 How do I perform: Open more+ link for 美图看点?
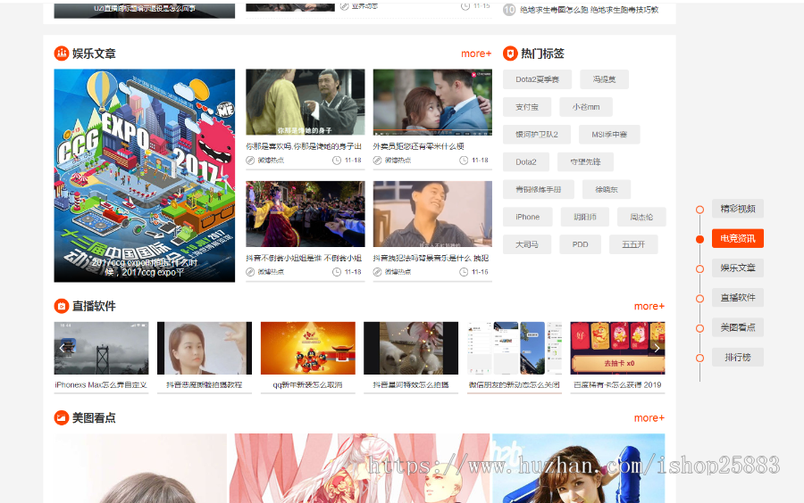(649, 417)
